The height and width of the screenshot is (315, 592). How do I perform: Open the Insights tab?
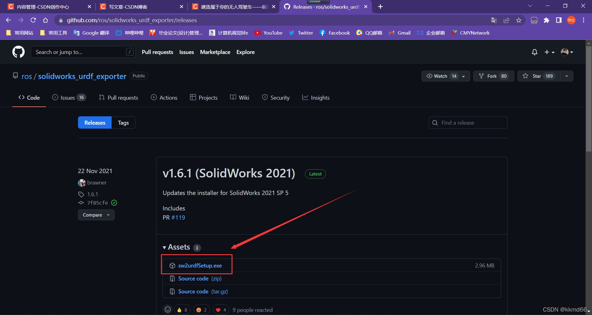click(x=316, y=97)
